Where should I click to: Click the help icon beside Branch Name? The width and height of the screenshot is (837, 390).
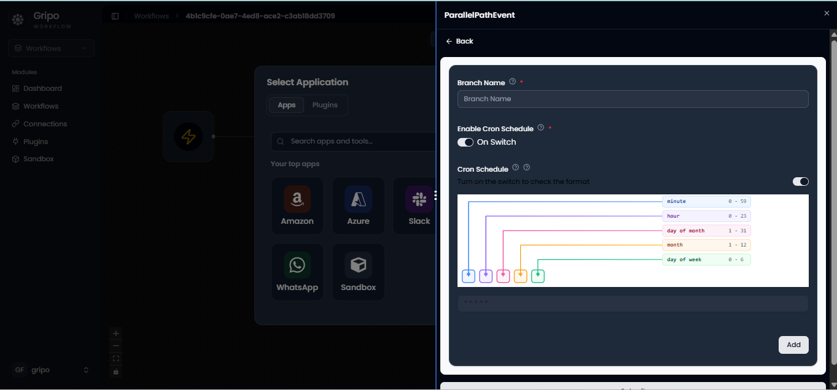(x=512, y=82)
